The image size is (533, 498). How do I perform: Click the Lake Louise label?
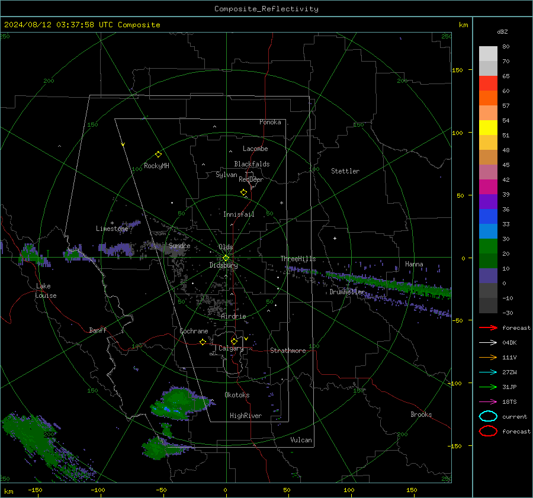pos(46,291)
